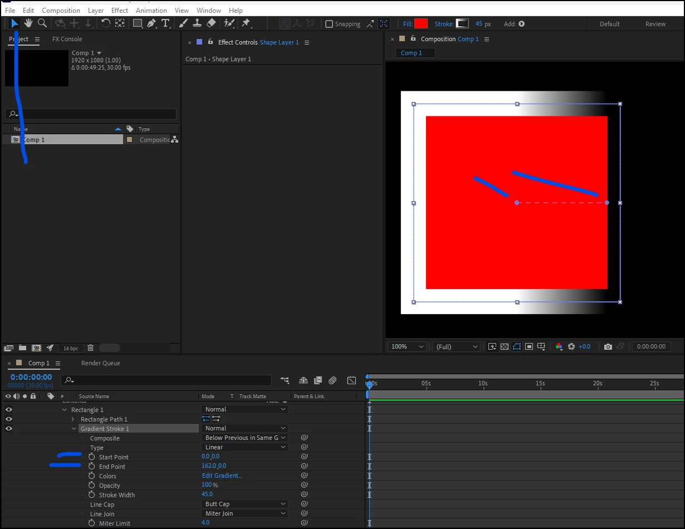Click the reset exposure aperture icon
The height and width of the screenshot is (529, 685).
click(571, 346)
